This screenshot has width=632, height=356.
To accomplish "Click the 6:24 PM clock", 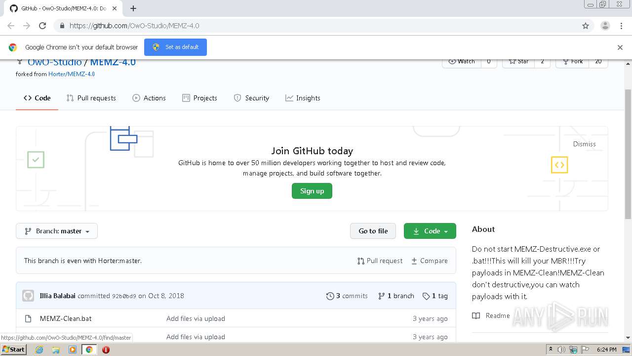I will click(x=606, y=350).
